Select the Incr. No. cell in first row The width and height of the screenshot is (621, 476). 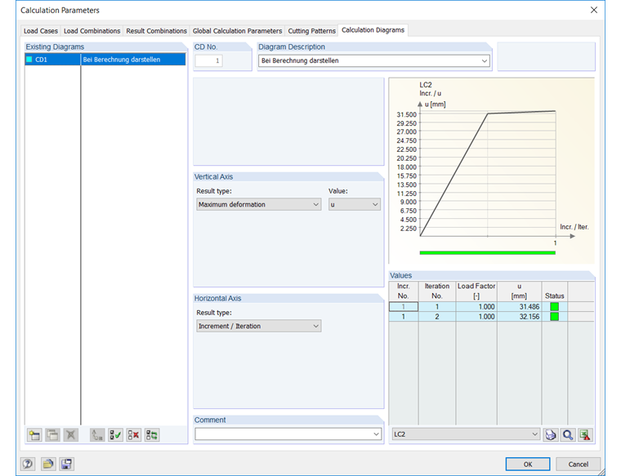point(404,307)
